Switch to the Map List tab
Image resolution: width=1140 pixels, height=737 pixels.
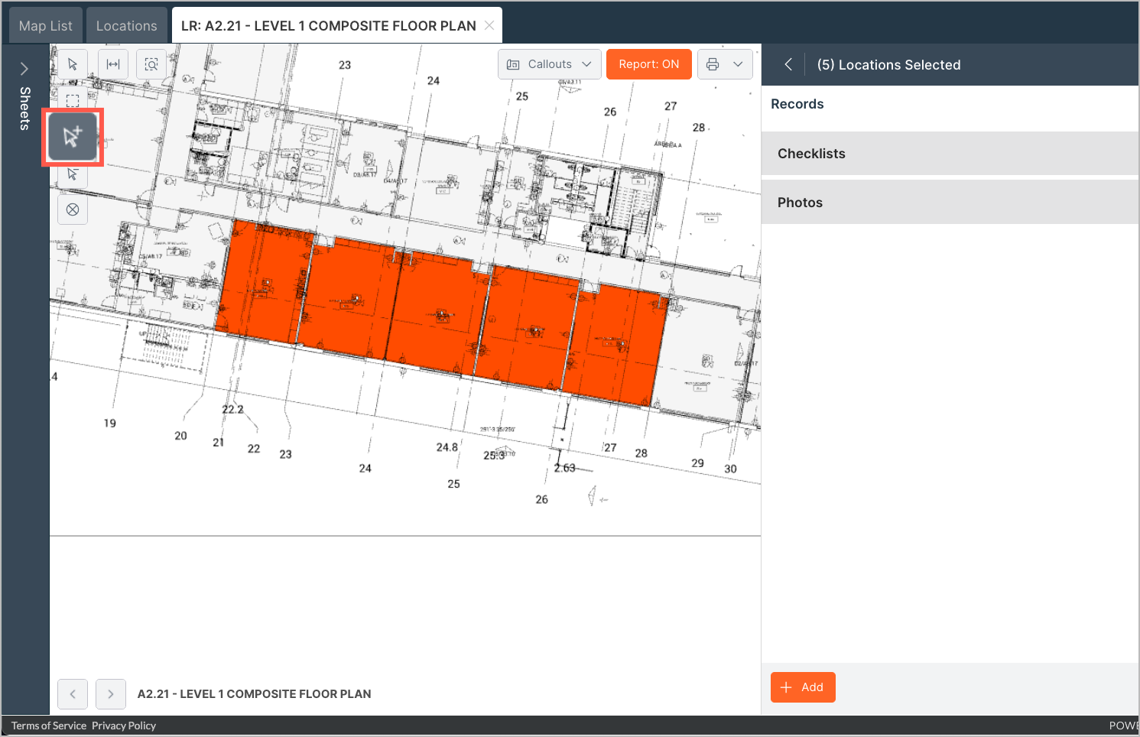[45, 24]
